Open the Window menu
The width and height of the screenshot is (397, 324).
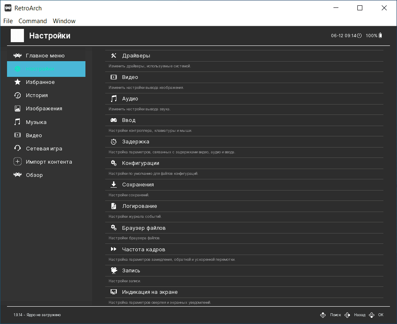64,21
